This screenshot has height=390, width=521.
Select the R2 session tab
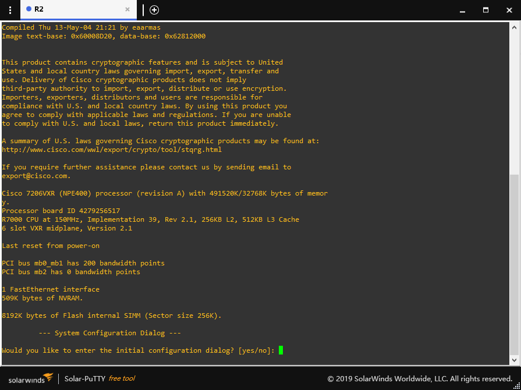pyautogui.click(x=79, y=10)
